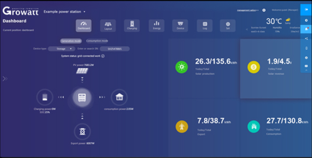Open the Layout view
The width and height of the screenshot is (312, 158).
[108, 26]
